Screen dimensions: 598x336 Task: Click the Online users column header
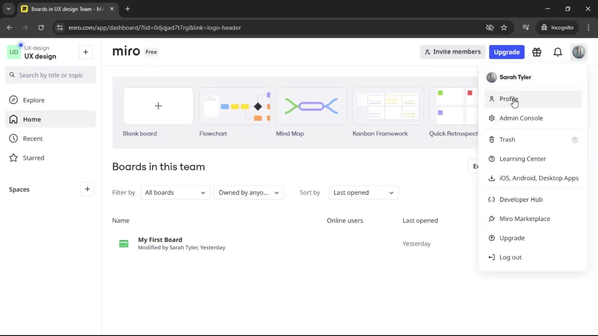point(345,221)
